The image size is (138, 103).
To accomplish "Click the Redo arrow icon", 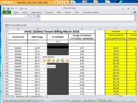I will point(16,9).
